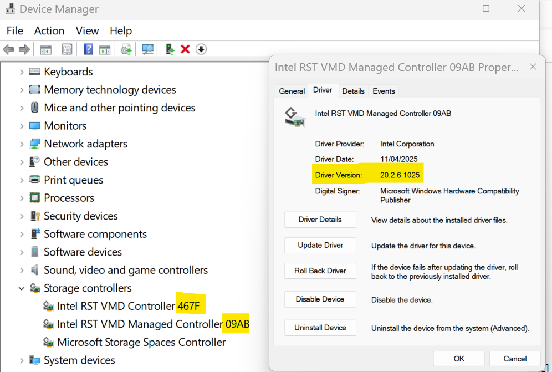Click the Forward arrow toolbar icon
This screenshot has height=372, width=552.
(x=24, y=49)
